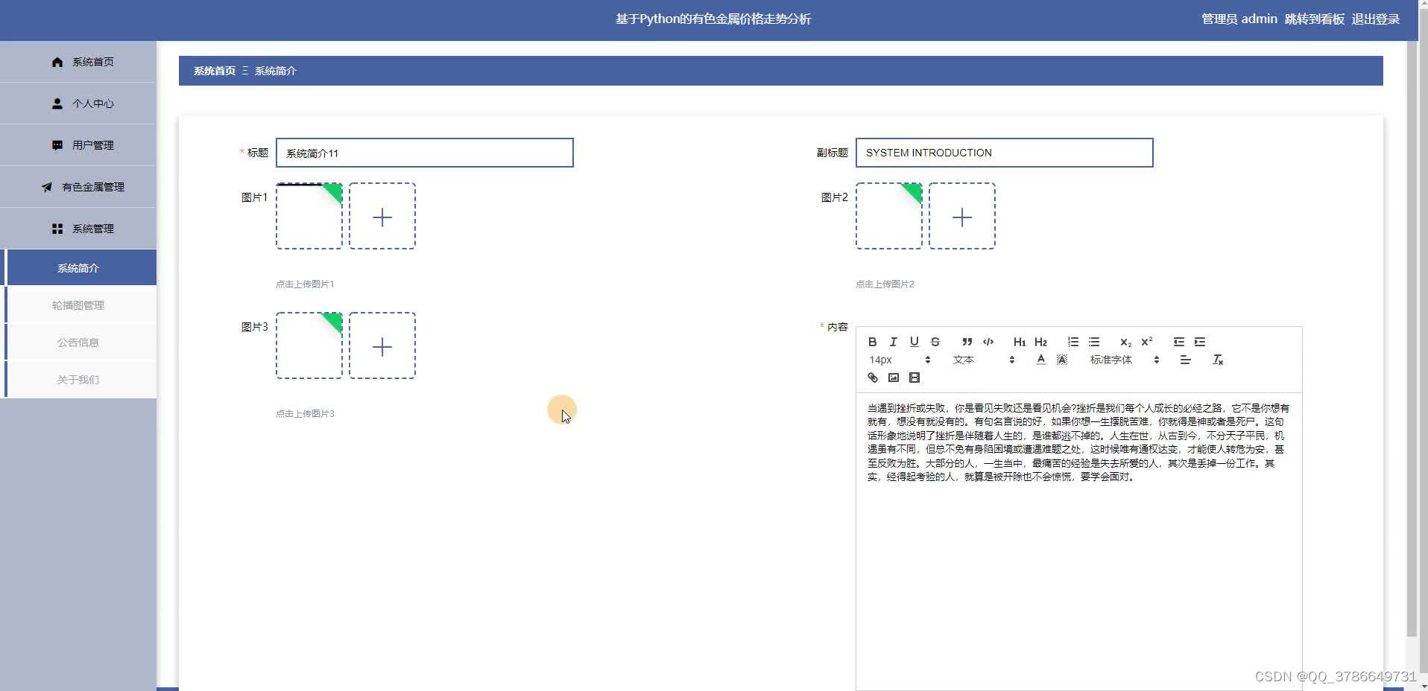
Task: Open the 文本 paragraph style dropdown
Action: tap(984, 360)
